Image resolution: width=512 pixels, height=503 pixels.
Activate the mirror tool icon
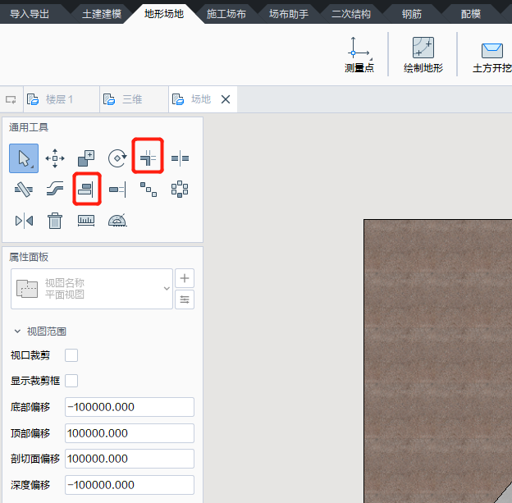[24, 221]
